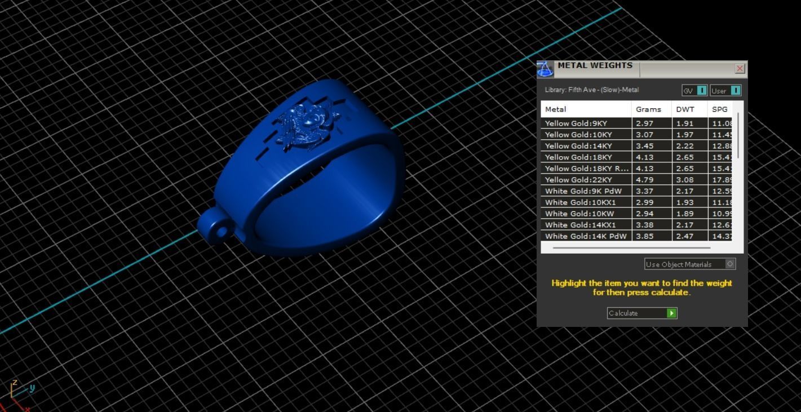Sort by the DWT column header
The image size is (801, 412).
[x=689, y=109]
